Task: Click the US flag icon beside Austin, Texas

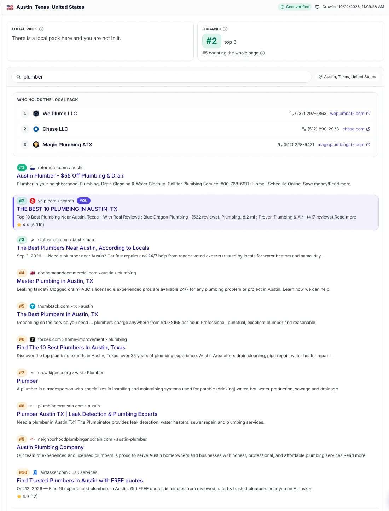Action: tap(10, 7)
